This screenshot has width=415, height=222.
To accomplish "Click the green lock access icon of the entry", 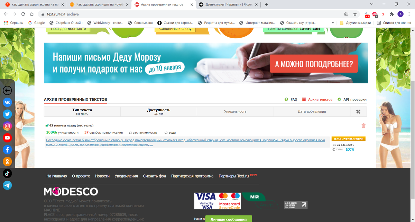I will coord(47,125).
